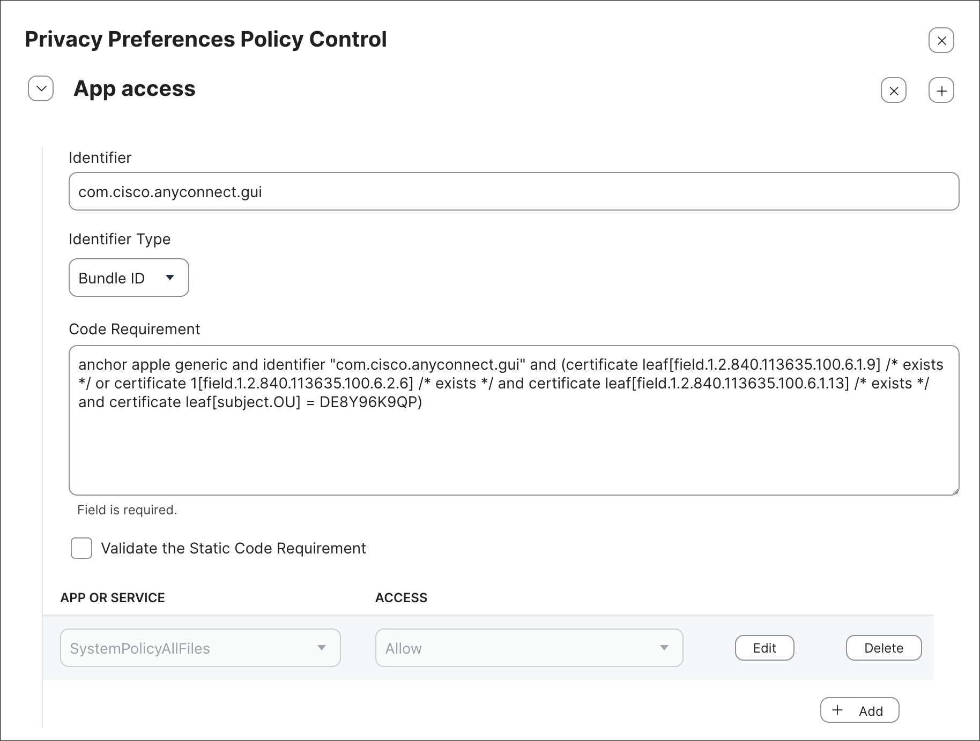The height and width of the screenshot is (741, 980).
Task: Click the ACCESS column header
Action: pyautogui.click(x=401, y=597)
